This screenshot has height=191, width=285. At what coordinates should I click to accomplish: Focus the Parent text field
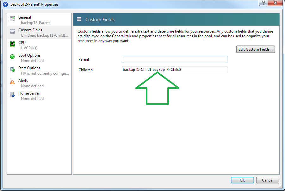tap(175, 59)
